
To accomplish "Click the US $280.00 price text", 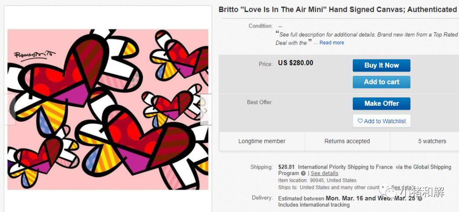I will [295, 63].
